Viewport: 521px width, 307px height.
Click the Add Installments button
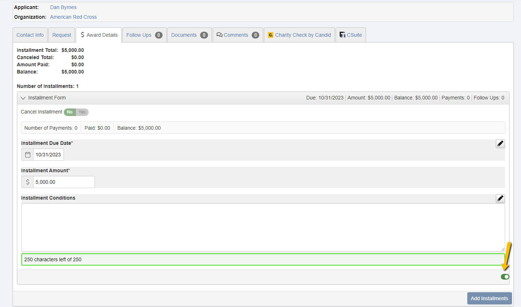coord(489,298)
